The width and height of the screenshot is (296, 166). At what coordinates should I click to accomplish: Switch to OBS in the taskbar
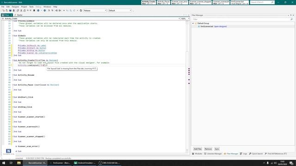[x=110, y=163]
